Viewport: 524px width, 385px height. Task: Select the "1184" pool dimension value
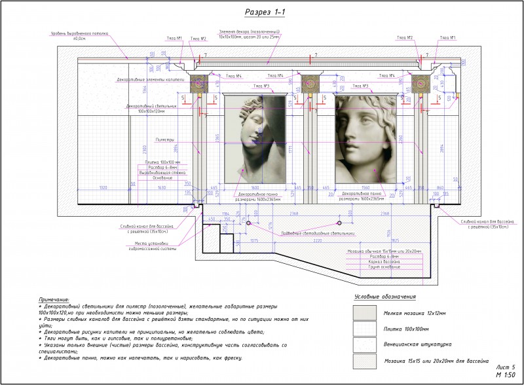click(x=226, y=213)
